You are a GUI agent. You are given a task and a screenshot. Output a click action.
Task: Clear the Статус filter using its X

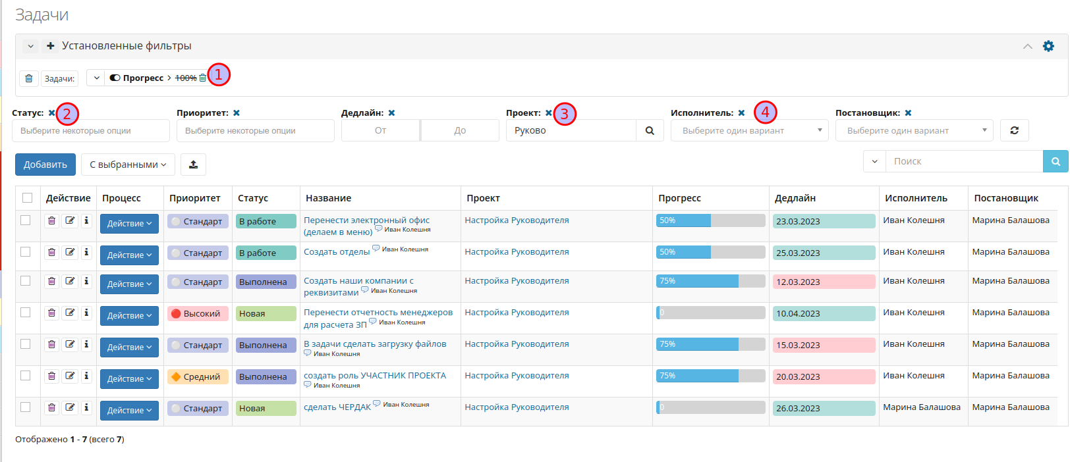pos(51,113)
